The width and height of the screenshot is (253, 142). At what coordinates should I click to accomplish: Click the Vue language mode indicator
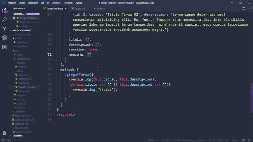pos(227,140)
